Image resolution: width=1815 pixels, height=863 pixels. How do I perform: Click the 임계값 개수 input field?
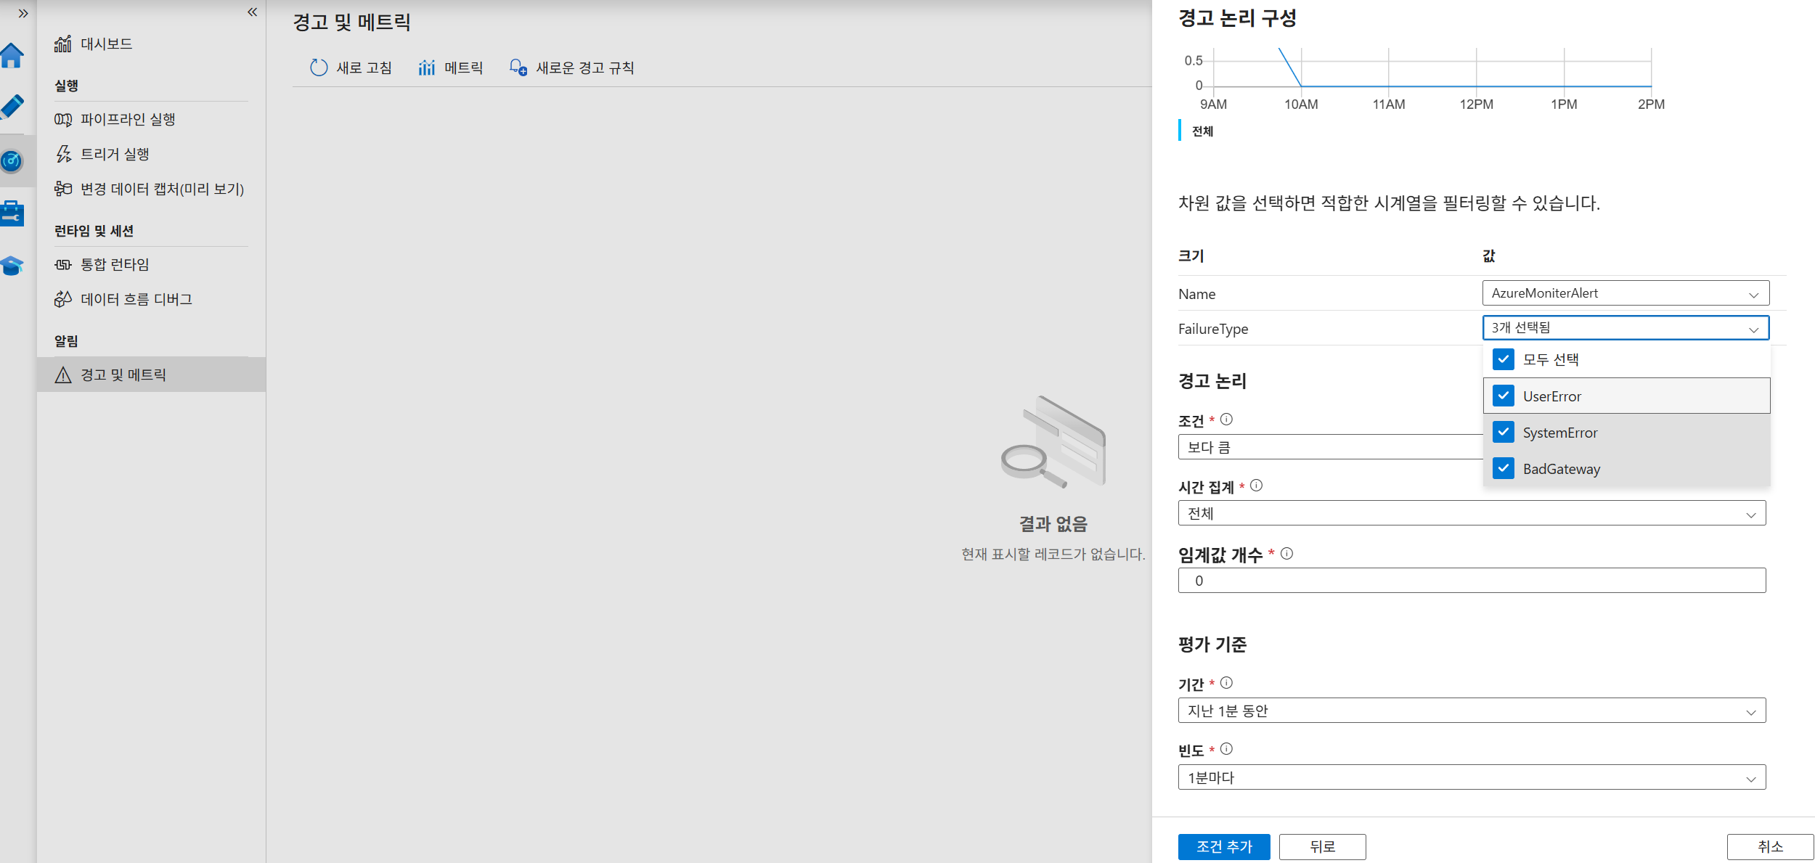(1471, 581)
